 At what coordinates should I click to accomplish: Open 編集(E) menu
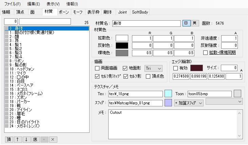click(34, 4)
